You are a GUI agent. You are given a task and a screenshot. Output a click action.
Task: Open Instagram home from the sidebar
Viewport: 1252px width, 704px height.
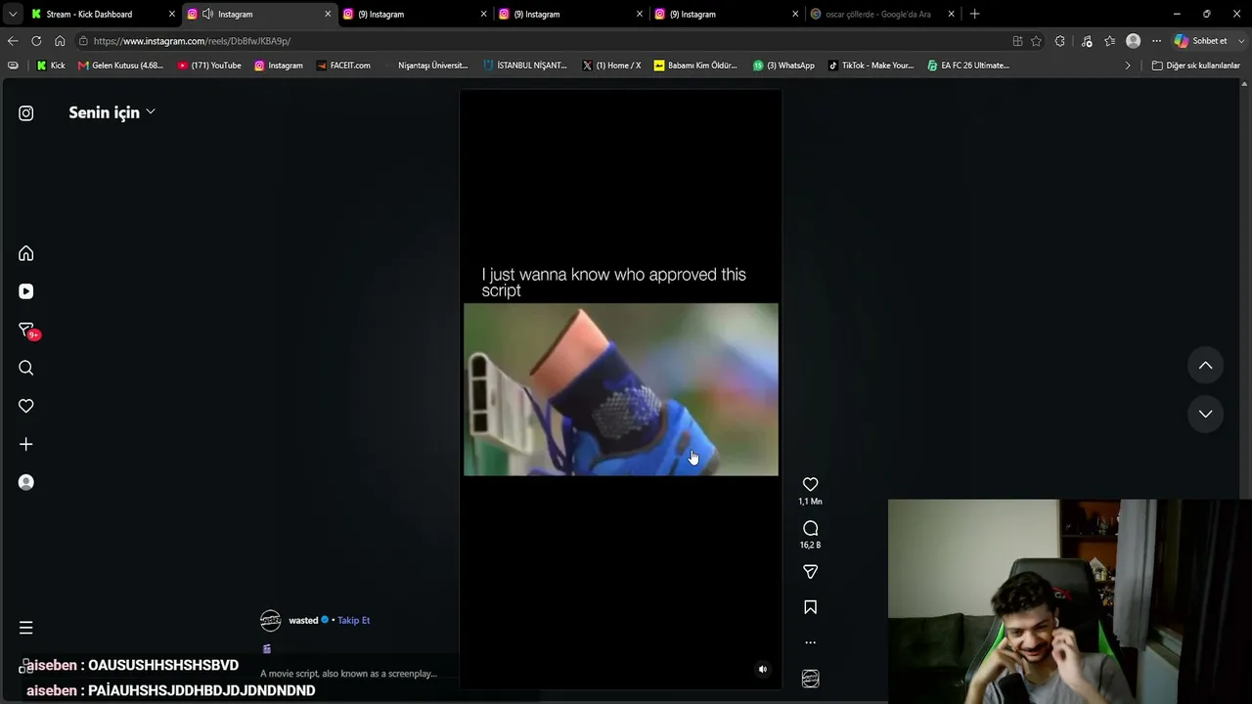[26, 253]
